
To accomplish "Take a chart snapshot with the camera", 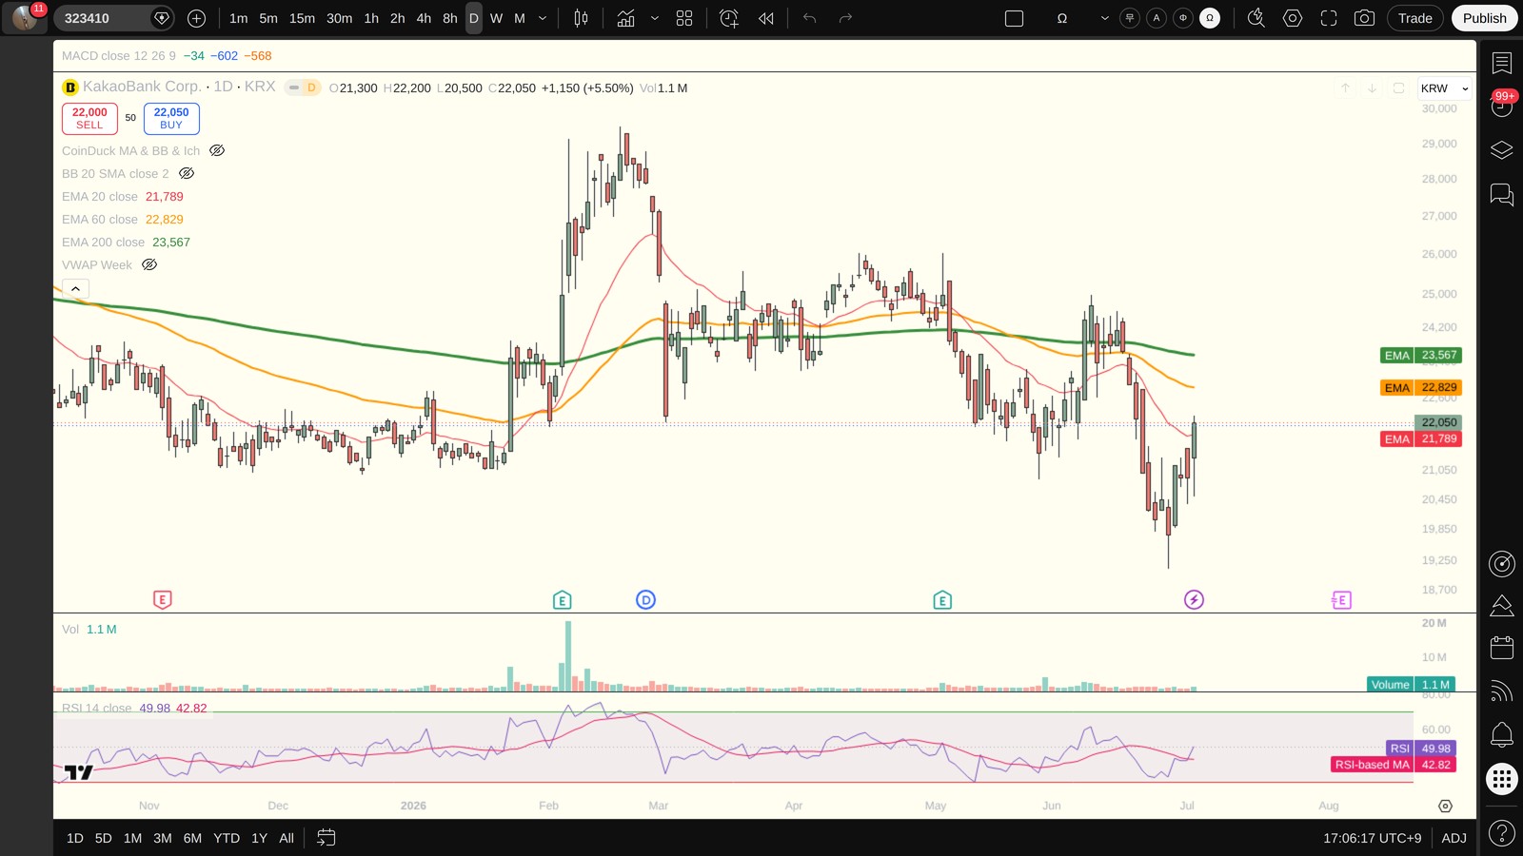I will coord(1364,18).
